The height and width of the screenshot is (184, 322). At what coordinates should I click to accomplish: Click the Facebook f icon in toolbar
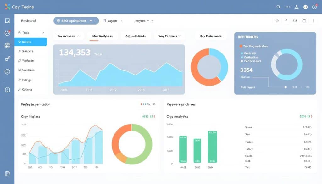[x=286, y=21]
